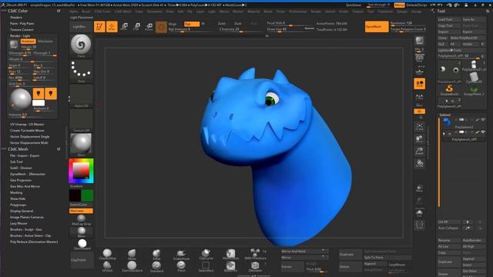Activate the Edit mode icon
The image size is (493, 277).
[x=99, y=27]
